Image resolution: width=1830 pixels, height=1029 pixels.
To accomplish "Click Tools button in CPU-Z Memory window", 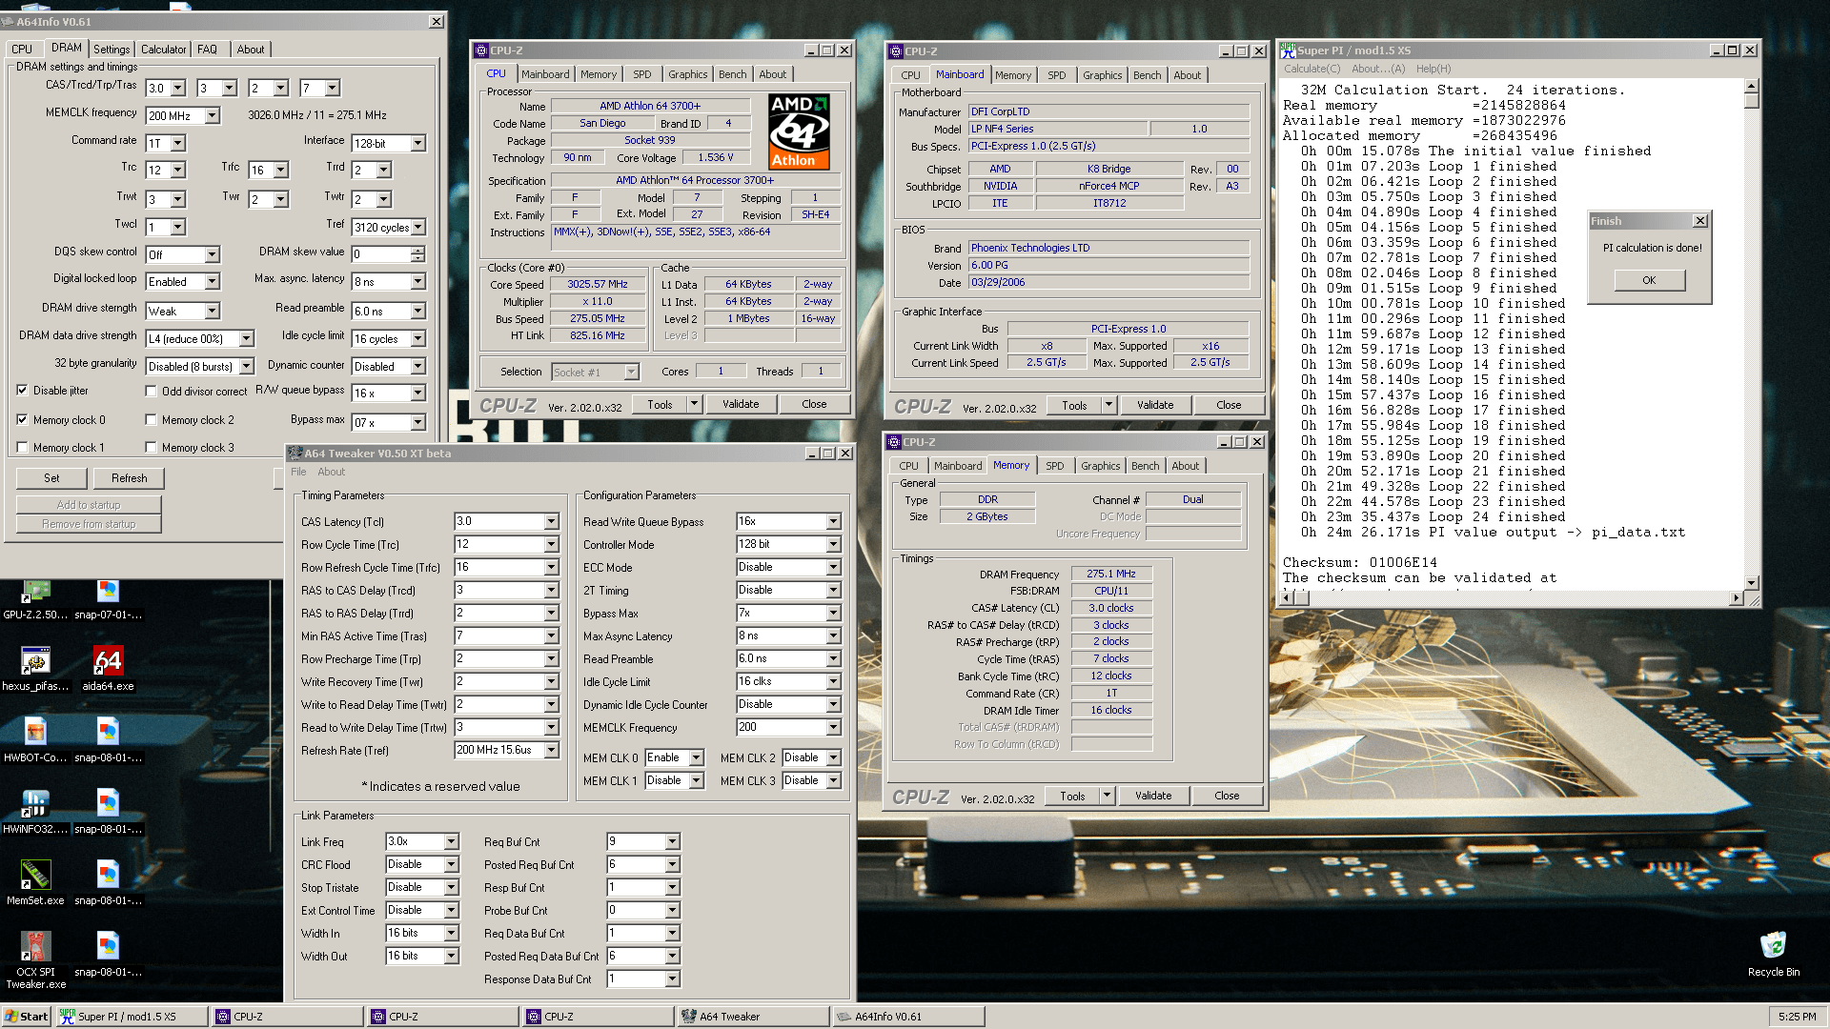I will pos(1072,796).
